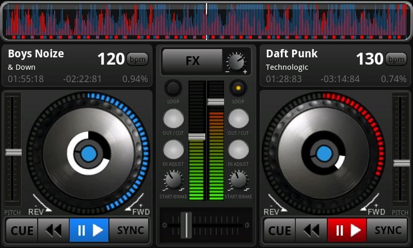
Task: Click the right pitch percent 0.74%
Action: 393,79
